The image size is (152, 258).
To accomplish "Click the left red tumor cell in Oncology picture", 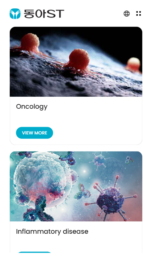I will (30, 42).
